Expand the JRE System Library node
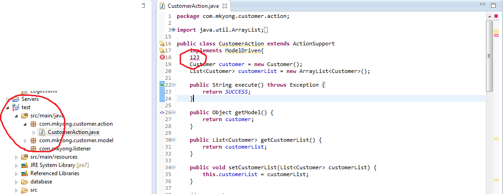503x194 pixels. tap(17, 165)
